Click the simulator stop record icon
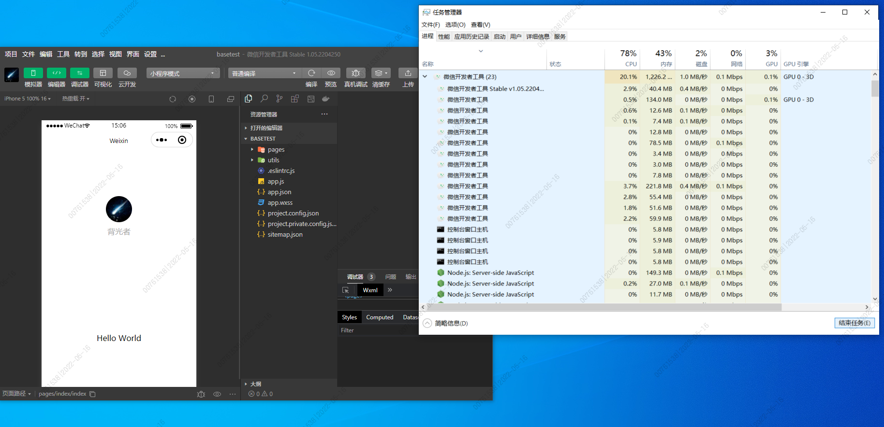Screen dimensions: 884x427 click(x=192, y=99)
